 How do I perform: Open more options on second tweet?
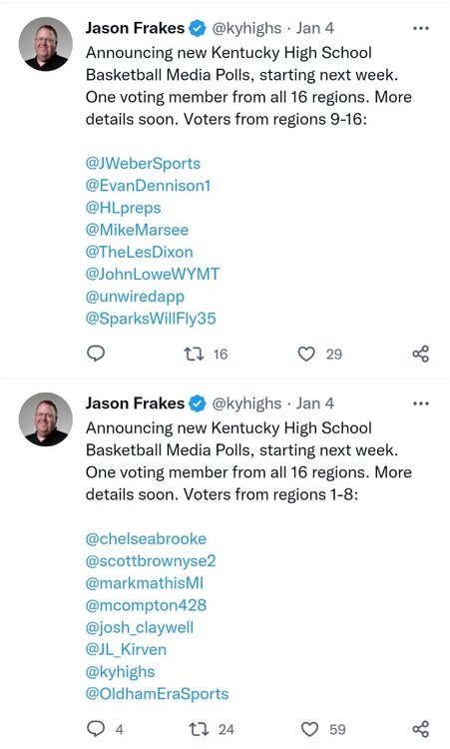(421, 404)
